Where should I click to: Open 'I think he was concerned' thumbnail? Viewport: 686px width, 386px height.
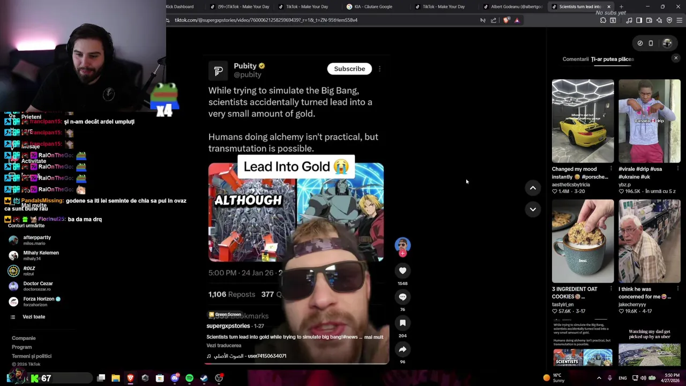point(649,241)
